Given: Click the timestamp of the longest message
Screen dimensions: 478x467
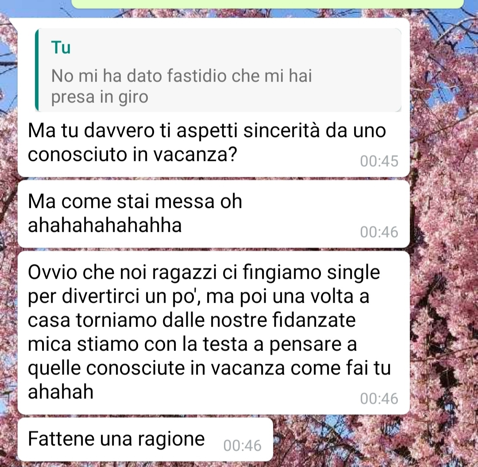Looking at the screenshot, I should pyautogui.click(x=379, y=399).
